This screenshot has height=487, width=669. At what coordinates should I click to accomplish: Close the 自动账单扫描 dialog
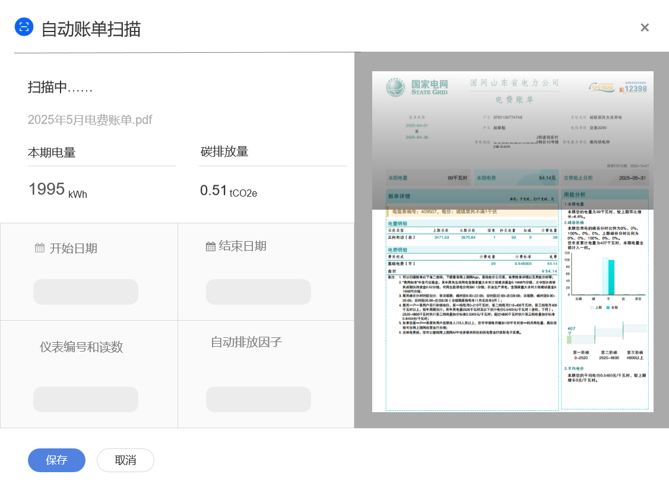click(645, 27)
